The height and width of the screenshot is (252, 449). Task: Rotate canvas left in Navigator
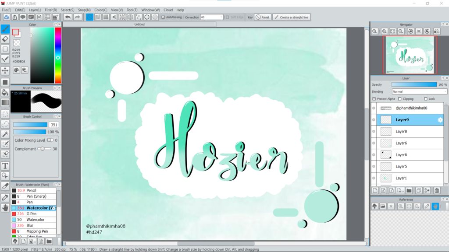410,31
